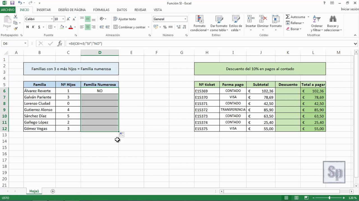Activate the Format Painter brush
Screen dimensions: 359x201
[15, 28]
